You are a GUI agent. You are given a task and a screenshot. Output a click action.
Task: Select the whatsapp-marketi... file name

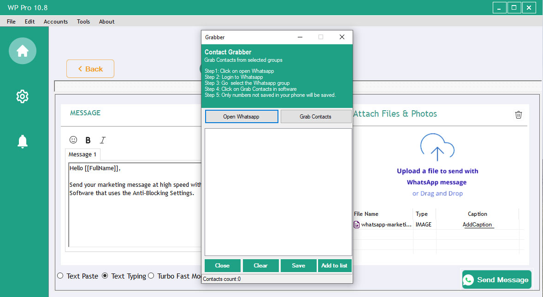tap(386, 225)
